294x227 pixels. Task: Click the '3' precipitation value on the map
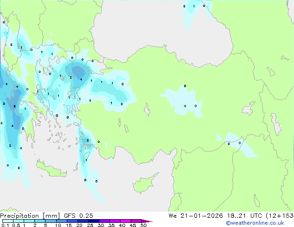coord(4,104)
